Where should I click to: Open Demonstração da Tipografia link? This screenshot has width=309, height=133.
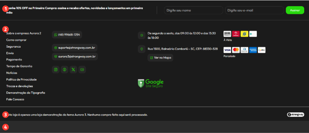click(26, 93)
